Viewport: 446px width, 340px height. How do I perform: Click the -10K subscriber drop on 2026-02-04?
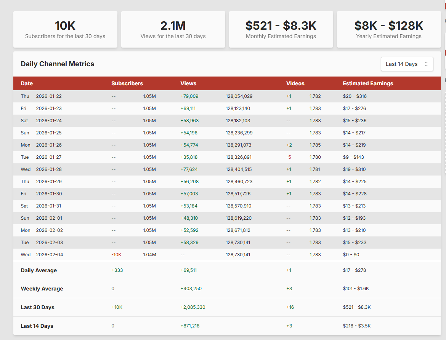pyautogui.click(x=116, y=255)
